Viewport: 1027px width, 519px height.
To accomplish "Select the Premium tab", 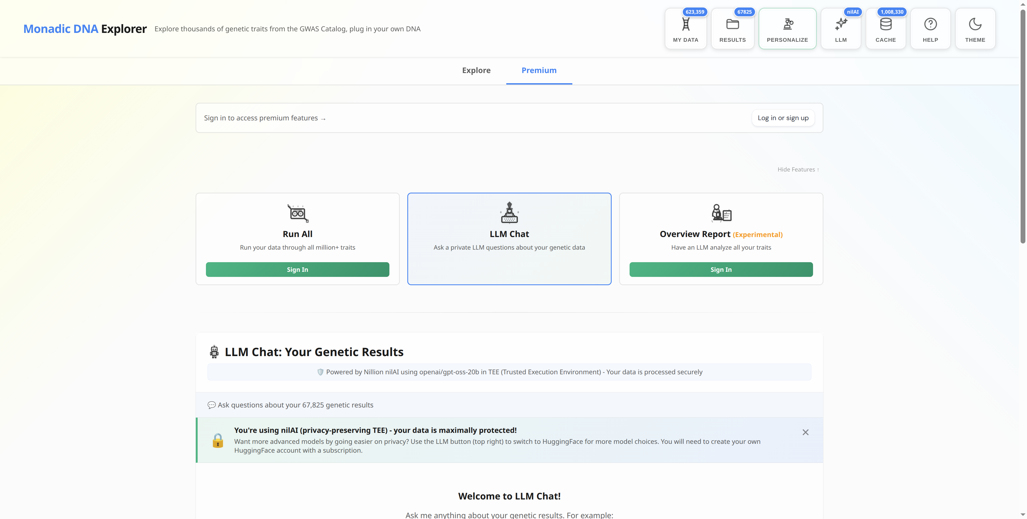I will click(539, 70).
